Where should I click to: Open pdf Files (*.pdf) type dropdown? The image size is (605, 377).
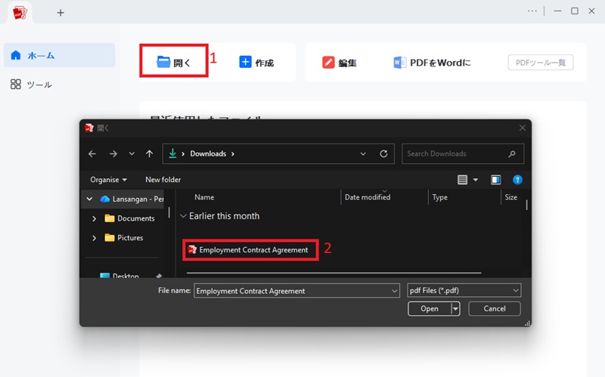pos(464,290)
